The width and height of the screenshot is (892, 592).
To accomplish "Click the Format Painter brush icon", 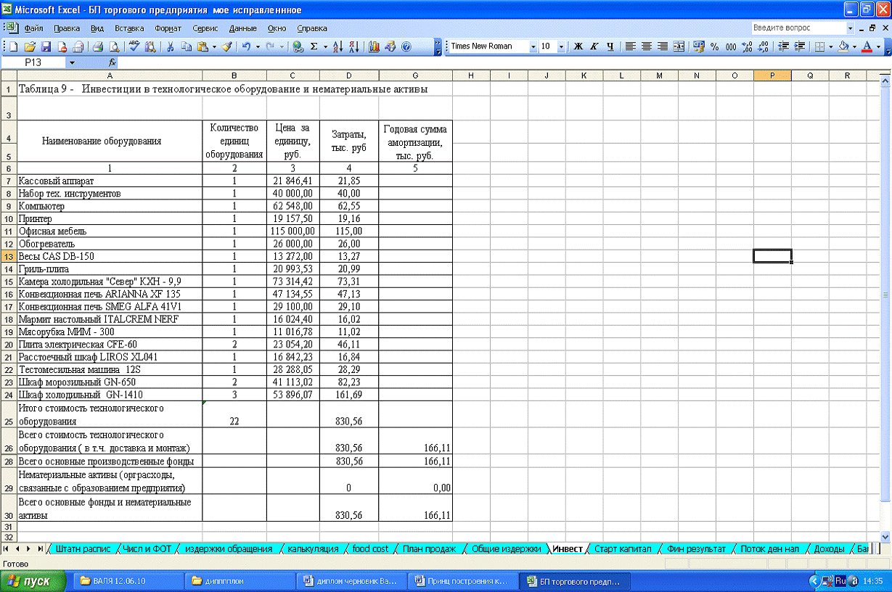I will [226, 46].
